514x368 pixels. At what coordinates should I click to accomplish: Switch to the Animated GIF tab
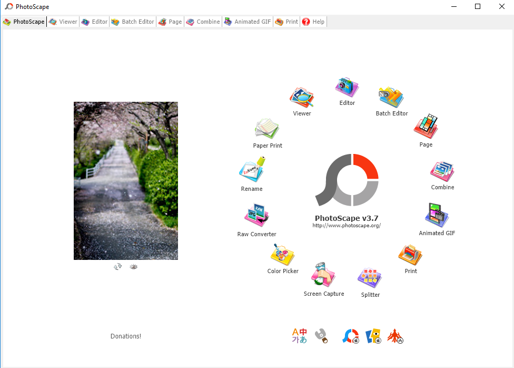[248, 22]
